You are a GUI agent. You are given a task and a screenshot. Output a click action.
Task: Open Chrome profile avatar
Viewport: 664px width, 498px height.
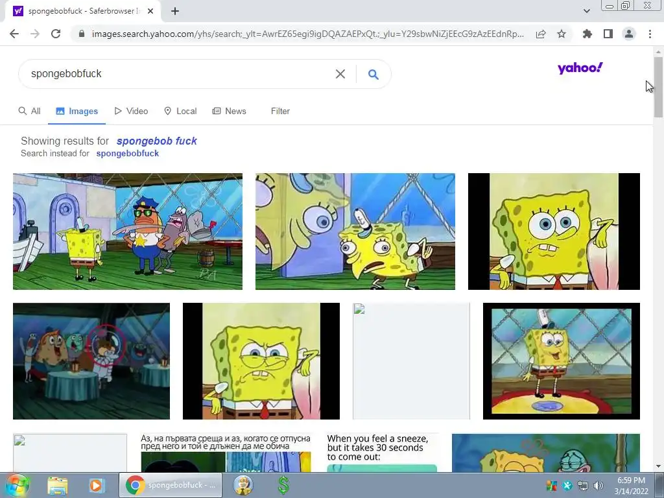tap(629, 34)
